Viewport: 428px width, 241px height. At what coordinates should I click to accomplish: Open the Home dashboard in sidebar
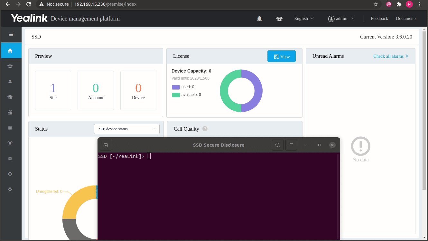click(x=11, y=50)
